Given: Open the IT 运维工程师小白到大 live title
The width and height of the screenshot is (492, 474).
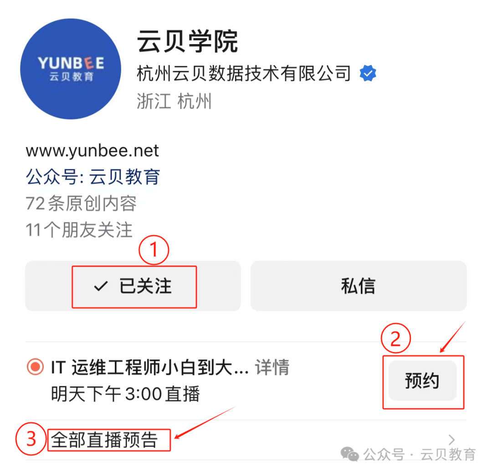Looking at the screenshot, I should click(x=150, y=367).
